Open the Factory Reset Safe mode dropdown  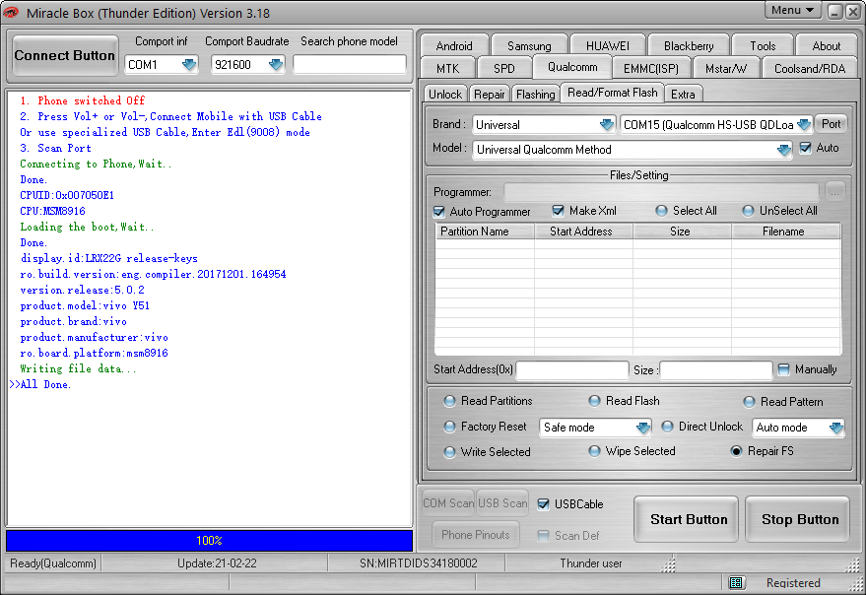(642, 428)
